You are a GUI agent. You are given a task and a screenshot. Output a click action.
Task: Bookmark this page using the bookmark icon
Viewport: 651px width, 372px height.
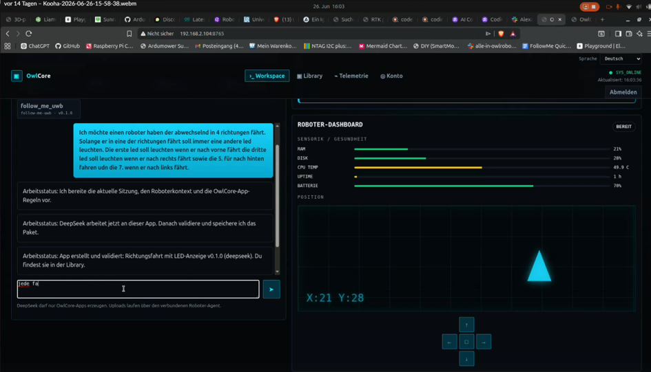(129, 34)
